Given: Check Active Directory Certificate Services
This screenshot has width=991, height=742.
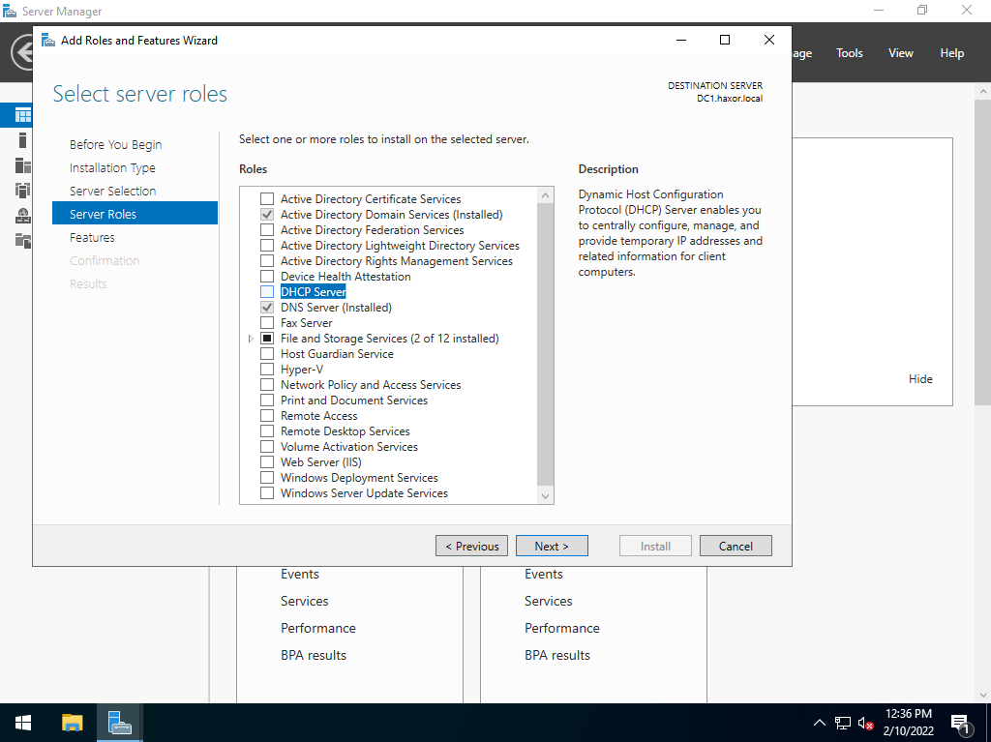Looking at the screenshot, I should point(267,199).
